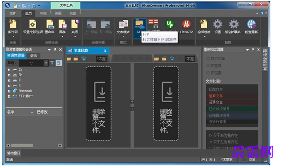Open 图例和过滤器 panel options arrow
282x166 pixels.
pos(247,50)
